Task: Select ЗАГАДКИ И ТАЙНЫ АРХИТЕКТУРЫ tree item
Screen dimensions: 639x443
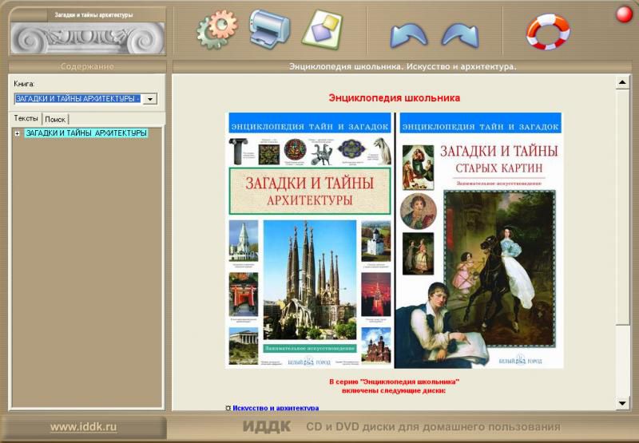Action: (x=86, y=133)
